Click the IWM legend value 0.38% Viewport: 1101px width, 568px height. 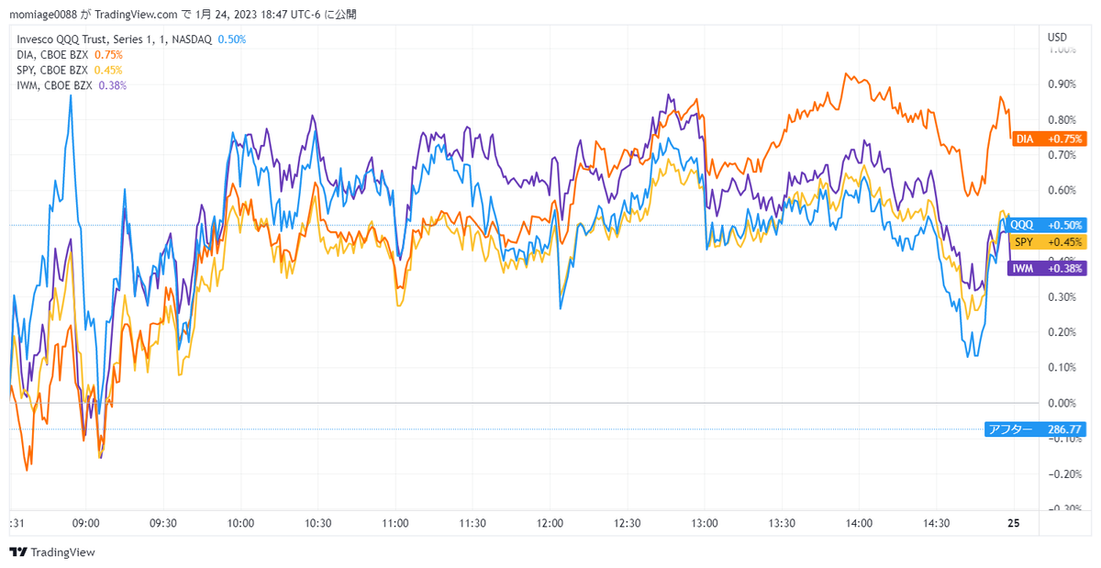pos(112,85)
